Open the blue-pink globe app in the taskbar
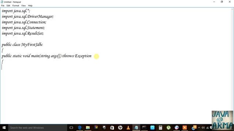234x131 pixels. [177, 128]
